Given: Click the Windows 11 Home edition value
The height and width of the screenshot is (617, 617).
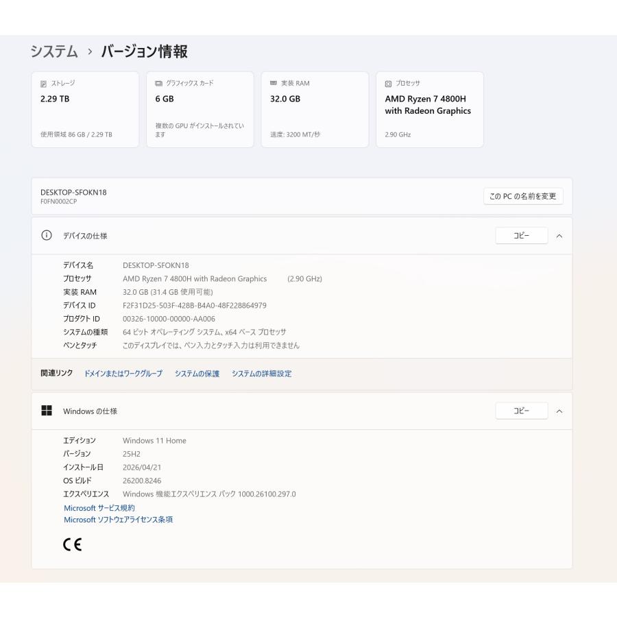Looking at the screenshot, I should click(x=154, y=441).
